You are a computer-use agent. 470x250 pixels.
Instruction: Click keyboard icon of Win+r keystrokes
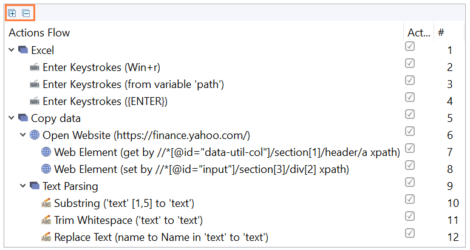click(35, 67)
